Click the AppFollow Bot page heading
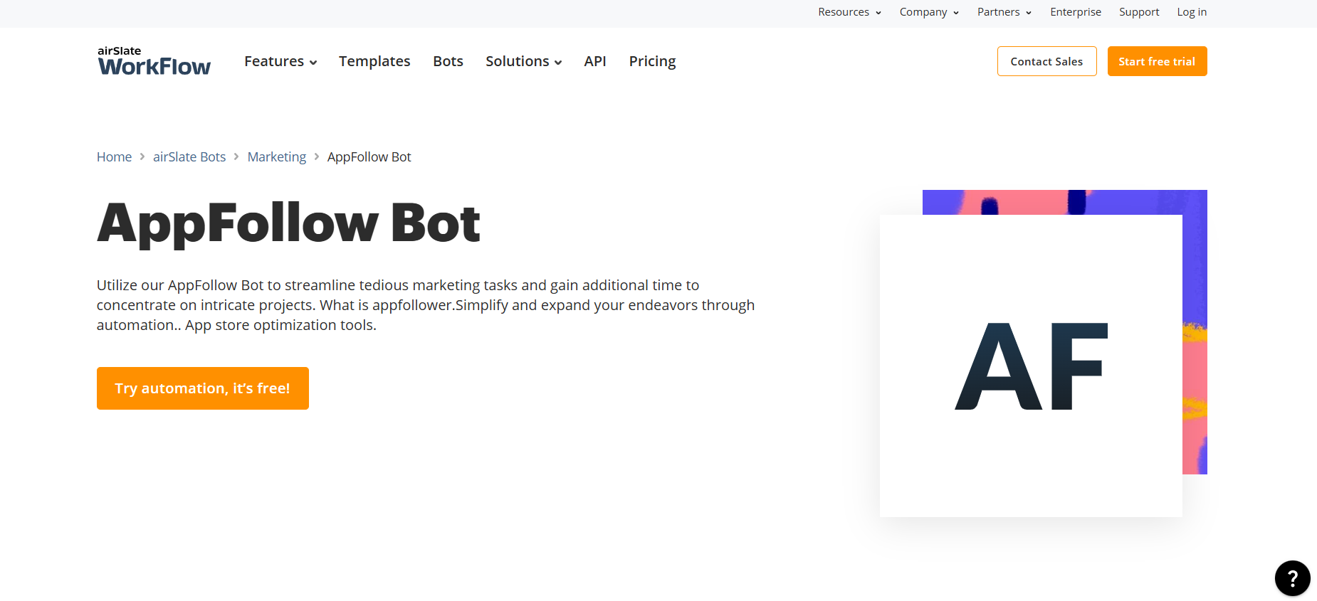This screenshot has height=601, width=1317. [288, 223]
